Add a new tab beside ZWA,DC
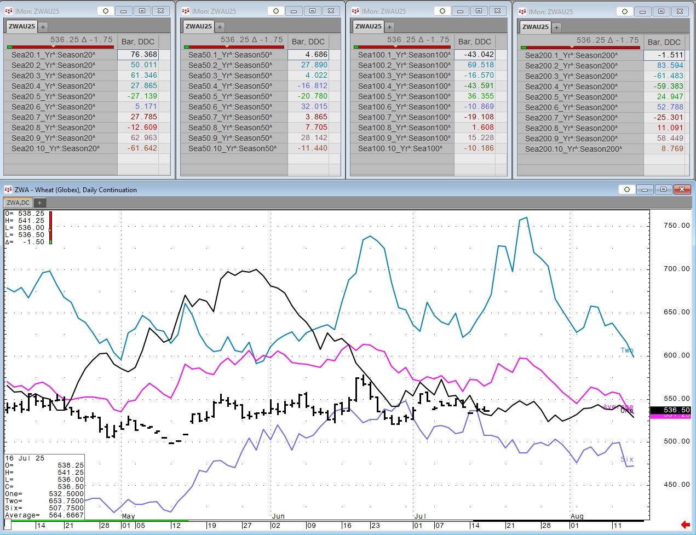Viewport: 696px width, 535px height. [39, 203]
